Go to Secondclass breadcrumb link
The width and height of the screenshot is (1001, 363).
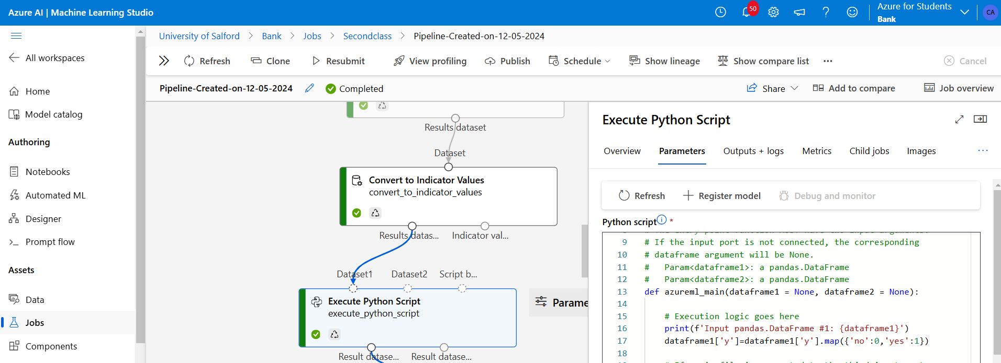[x=367, y=36]
